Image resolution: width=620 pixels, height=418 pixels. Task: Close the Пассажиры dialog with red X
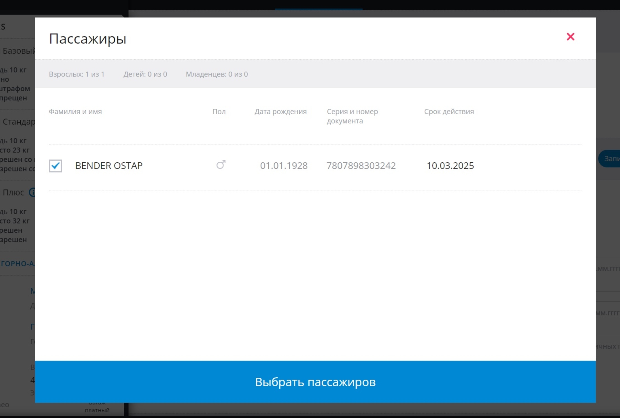570,37
